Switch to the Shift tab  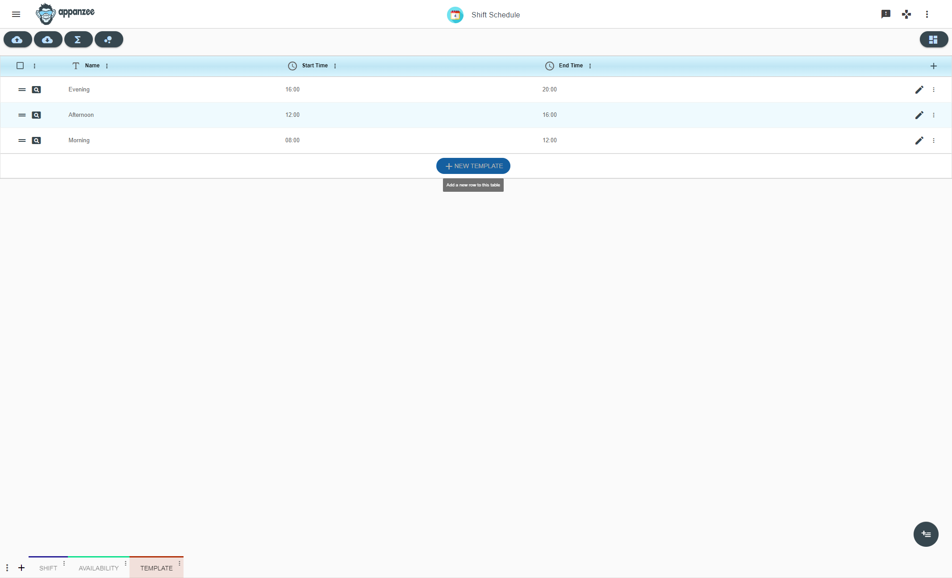(x=48, y=568)
